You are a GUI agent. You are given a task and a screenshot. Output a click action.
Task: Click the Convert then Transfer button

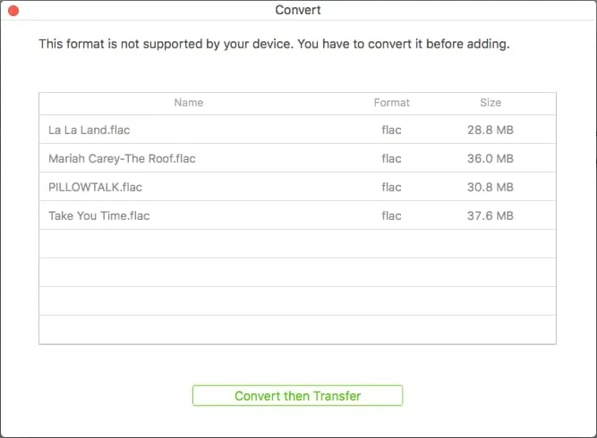click(x=297, y=395)
